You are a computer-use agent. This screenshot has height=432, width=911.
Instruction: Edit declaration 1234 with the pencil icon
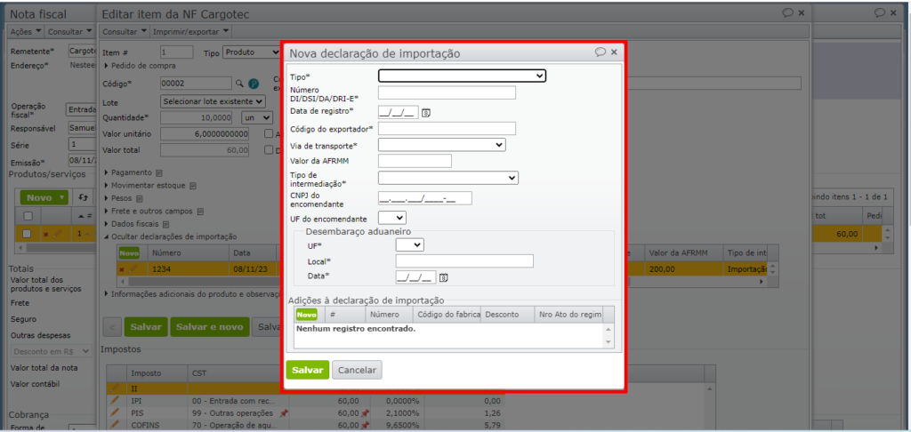(x=133, y=269)
